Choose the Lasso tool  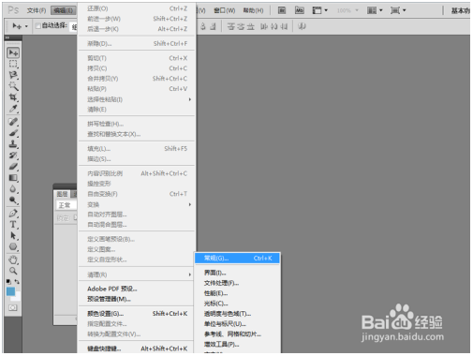pos(13,75)
